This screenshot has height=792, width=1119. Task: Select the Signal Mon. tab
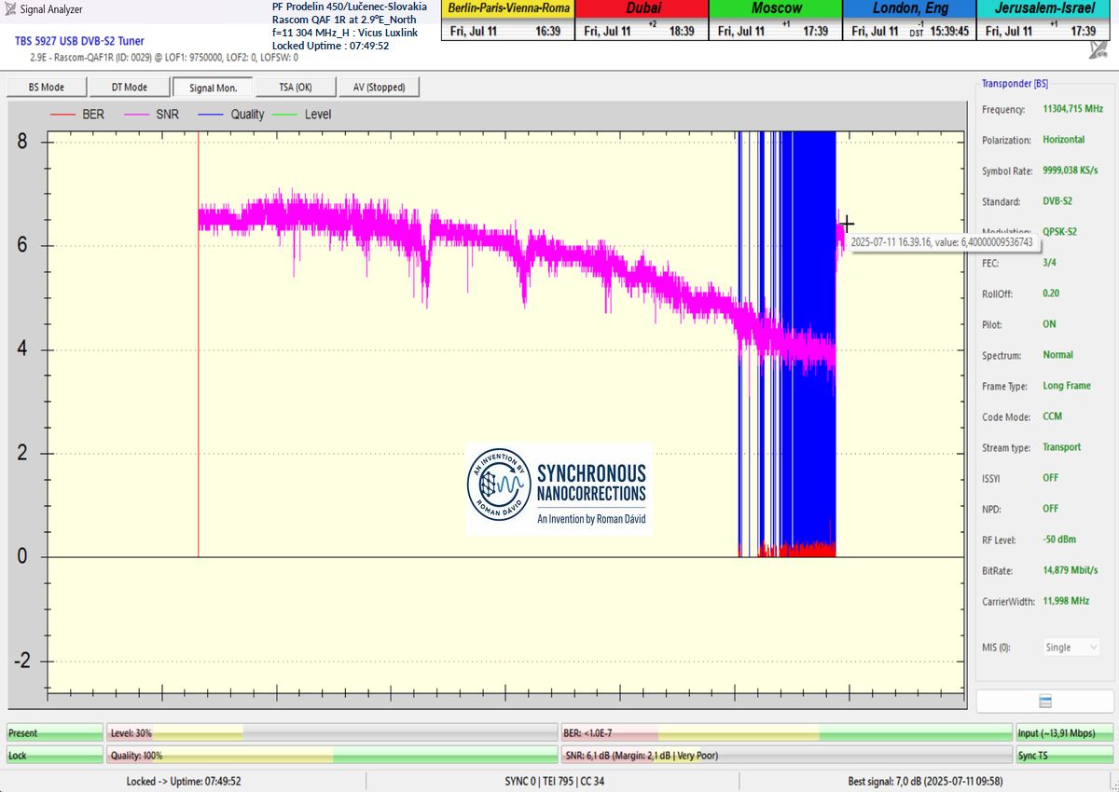214,88
